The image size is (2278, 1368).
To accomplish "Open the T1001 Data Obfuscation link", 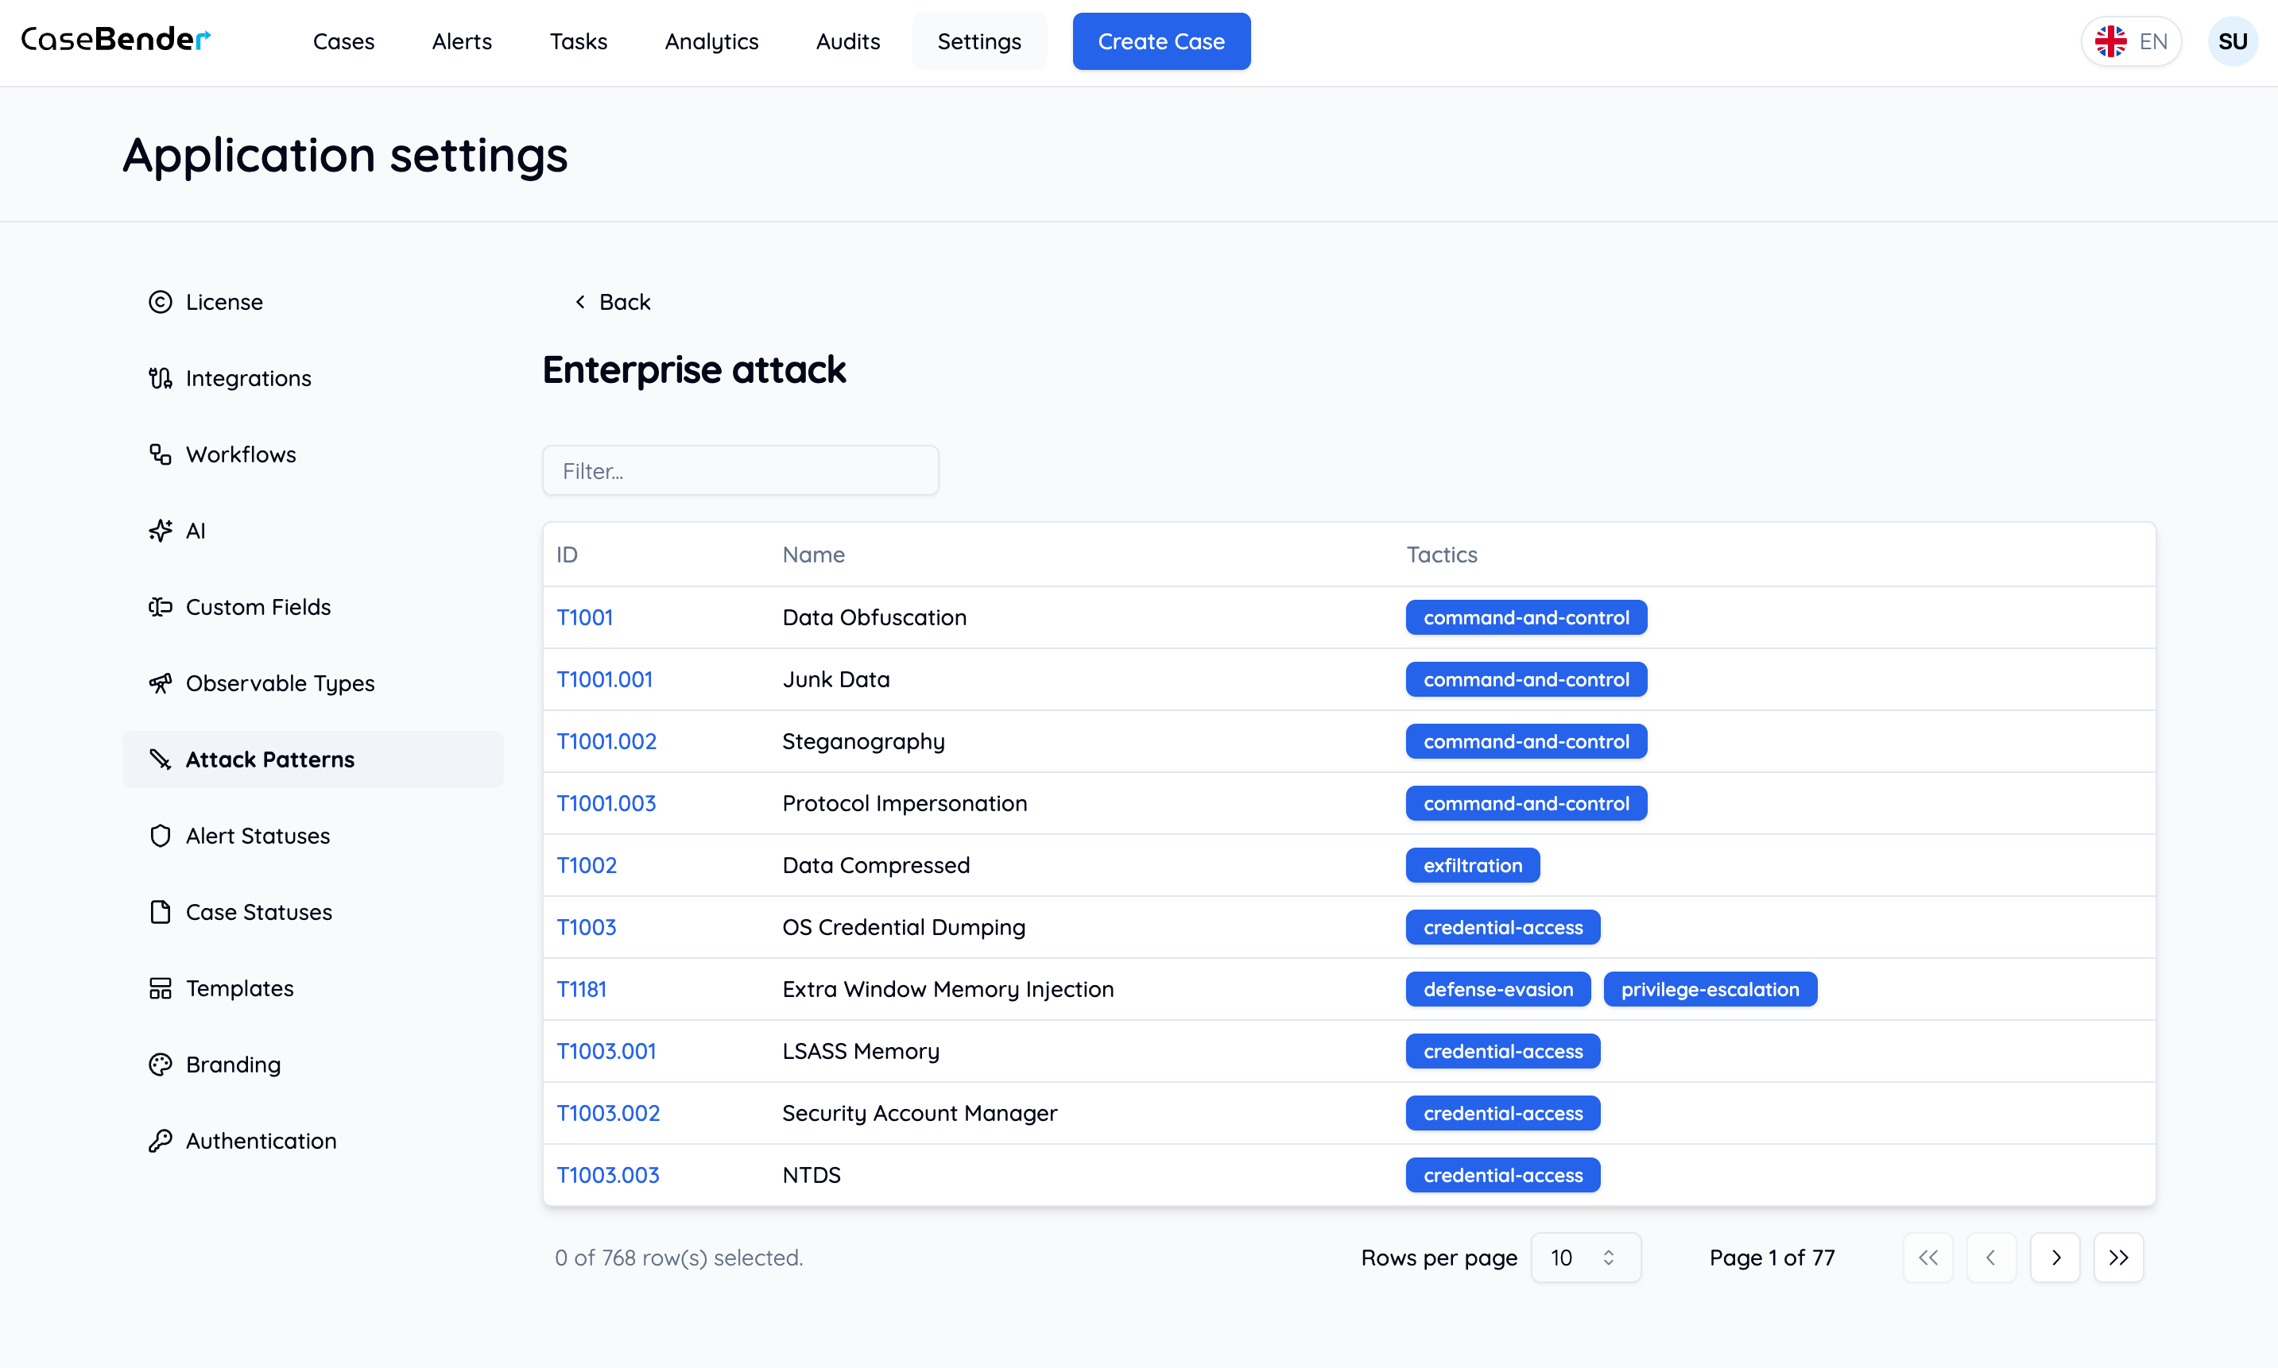I will click(585, 617).
